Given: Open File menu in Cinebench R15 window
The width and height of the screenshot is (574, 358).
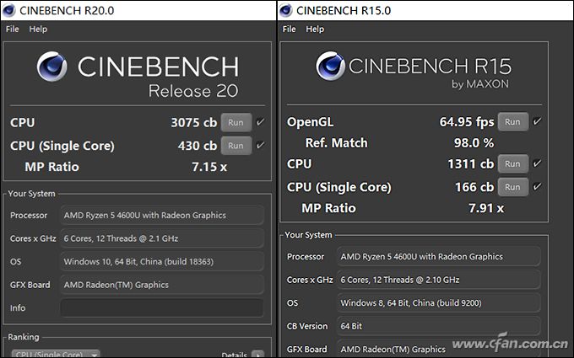Looking at the screenshot, I should click(290, 29).
